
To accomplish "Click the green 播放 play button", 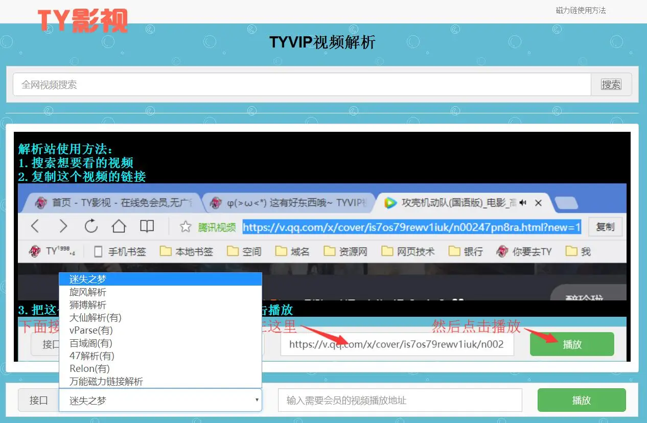I will pos(581,400).
